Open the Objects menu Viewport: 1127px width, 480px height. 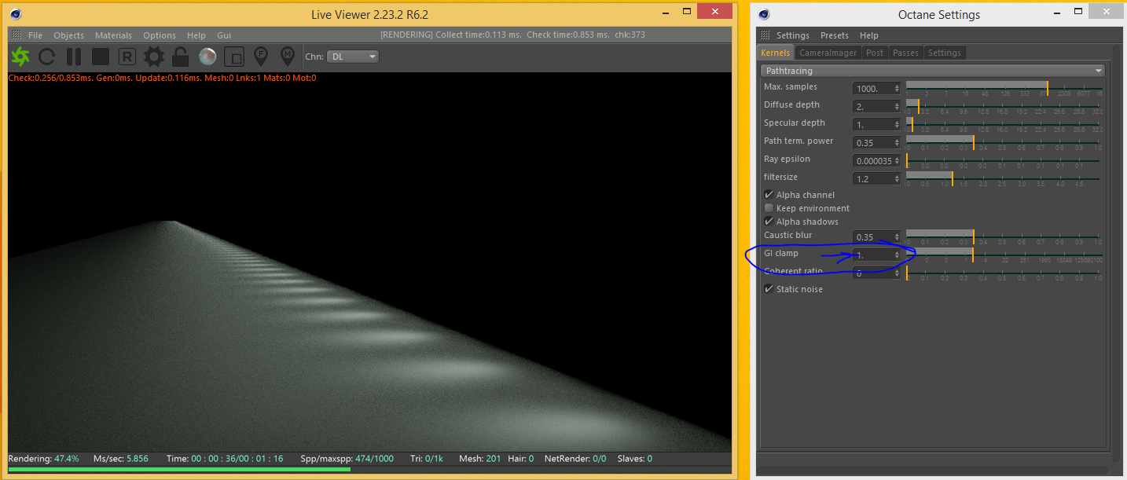pos(68,35)
